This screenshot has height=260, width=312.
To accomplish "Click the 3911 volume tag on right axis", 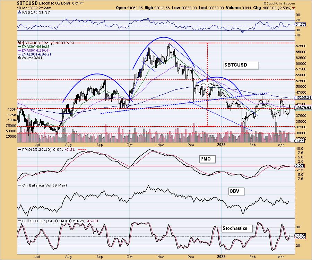I will (300, 141).
